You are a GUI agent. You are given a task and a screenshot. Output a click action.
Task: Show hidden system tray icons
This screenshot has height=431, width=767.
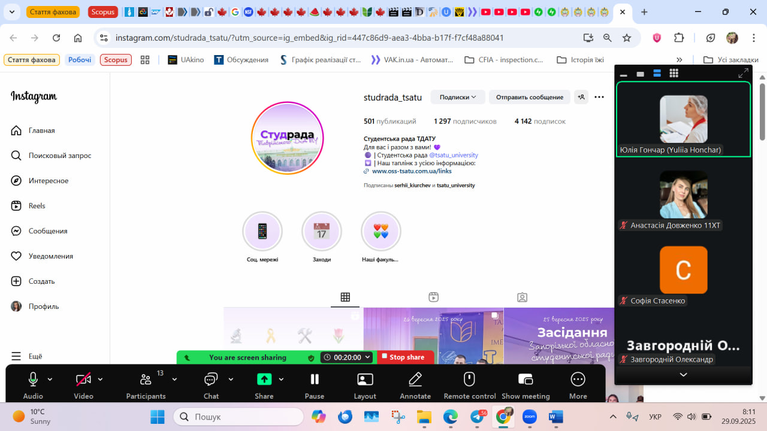point(612,417)
